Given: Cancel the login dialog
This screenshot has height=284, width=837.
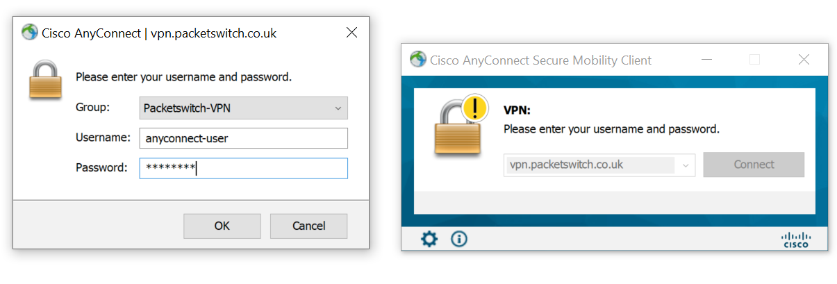Looking at the screenshot, I should click(x=308, y=226).
